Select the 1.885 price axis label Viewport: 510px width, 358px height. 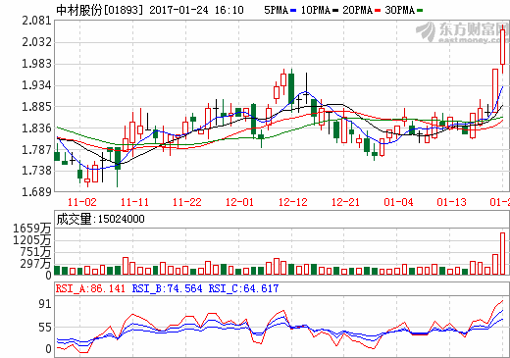(x=36, y=107)
